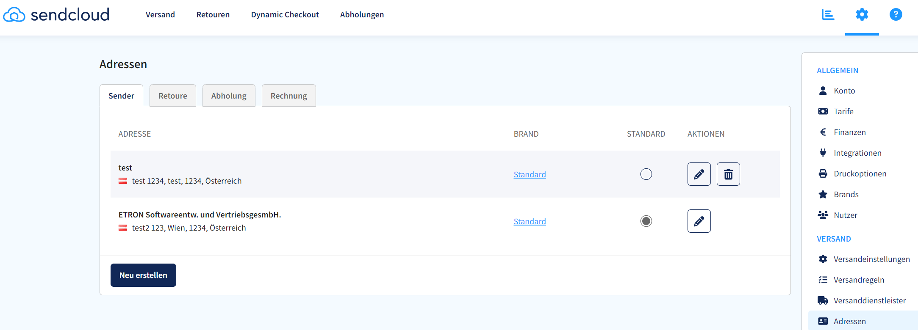This screenshot has width=918, height=330.
Task: Open the Standard brand link for ETRON
Action: coord(530,222)
